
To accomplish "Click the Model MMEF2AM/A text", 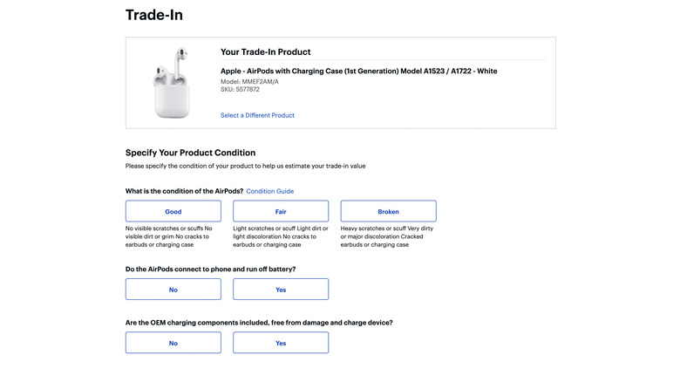I will (249, 82).
